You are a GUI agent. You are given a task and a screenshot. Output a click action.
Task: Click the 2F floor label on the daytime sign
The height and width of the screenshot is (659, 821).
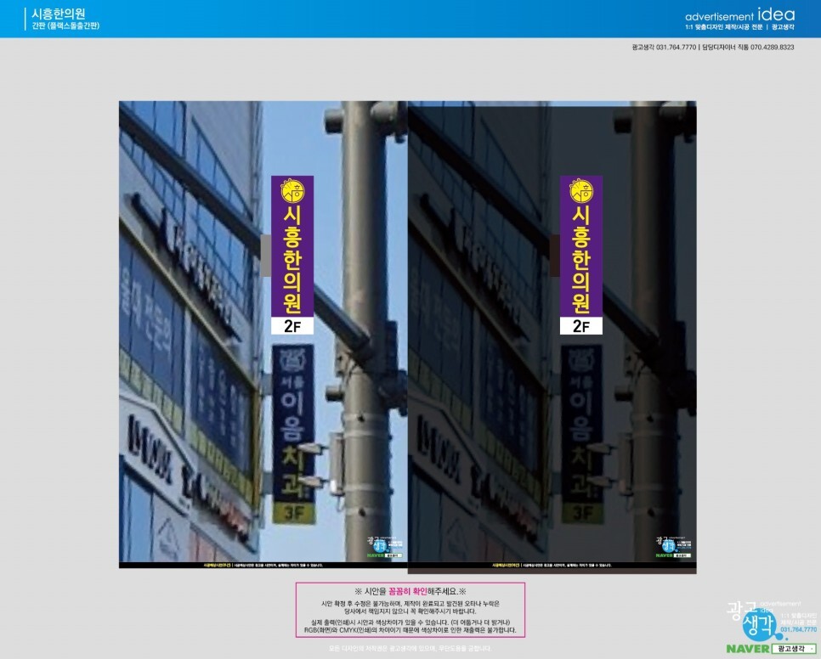(292, 326)
